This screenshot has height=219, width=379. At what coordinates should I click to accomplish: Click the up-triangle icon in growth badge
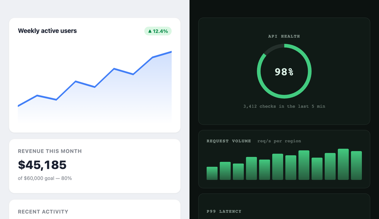(150, 31)
